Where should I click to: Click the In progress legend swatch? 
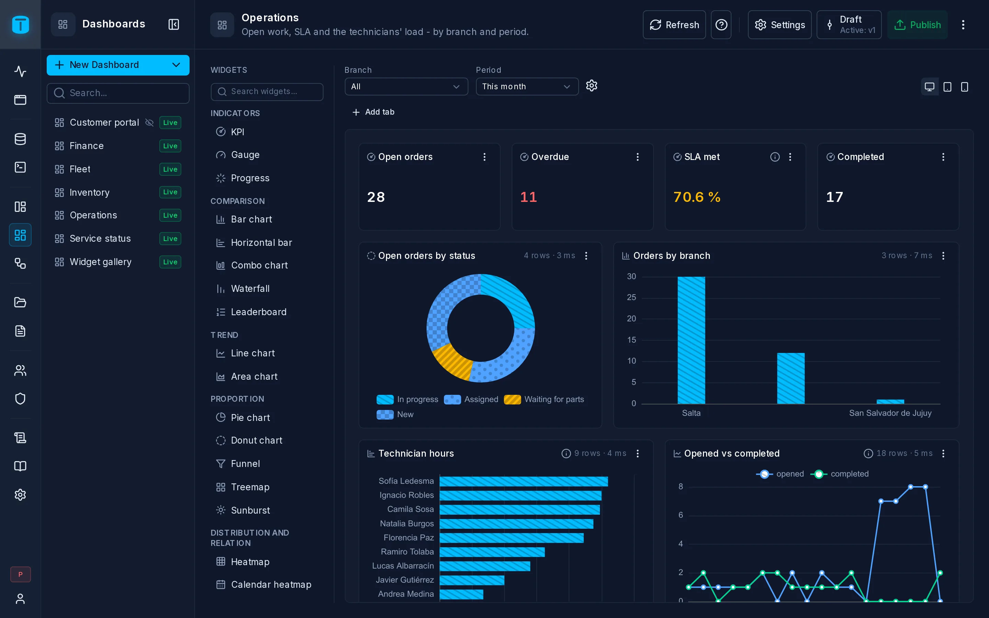pos(385,400)
